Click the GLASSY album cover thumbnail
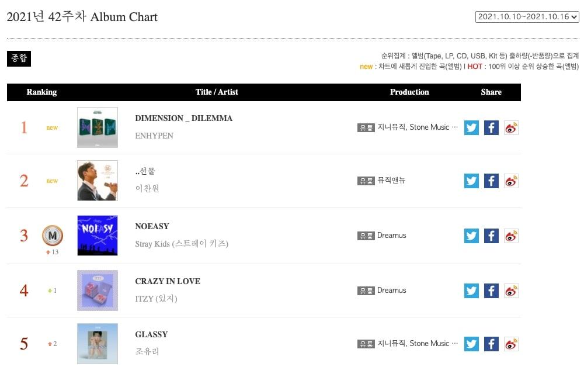This screenshot has width=584, height=370. coord(98,344)
